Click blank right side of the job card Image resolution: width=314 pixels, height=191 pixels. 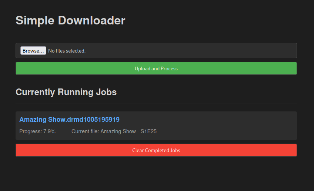click(237, 126)
